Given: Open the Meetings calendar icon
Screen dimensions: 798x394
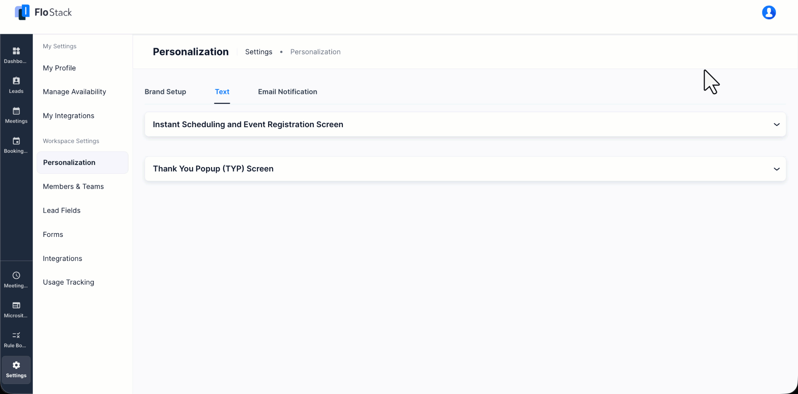Looking at the screenshot, I should point(16,115).
